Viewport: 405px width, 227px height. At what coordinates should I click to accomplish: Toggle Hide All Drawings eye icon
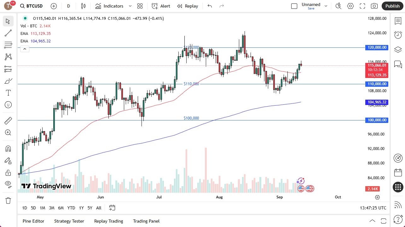[x=8, y=184]
